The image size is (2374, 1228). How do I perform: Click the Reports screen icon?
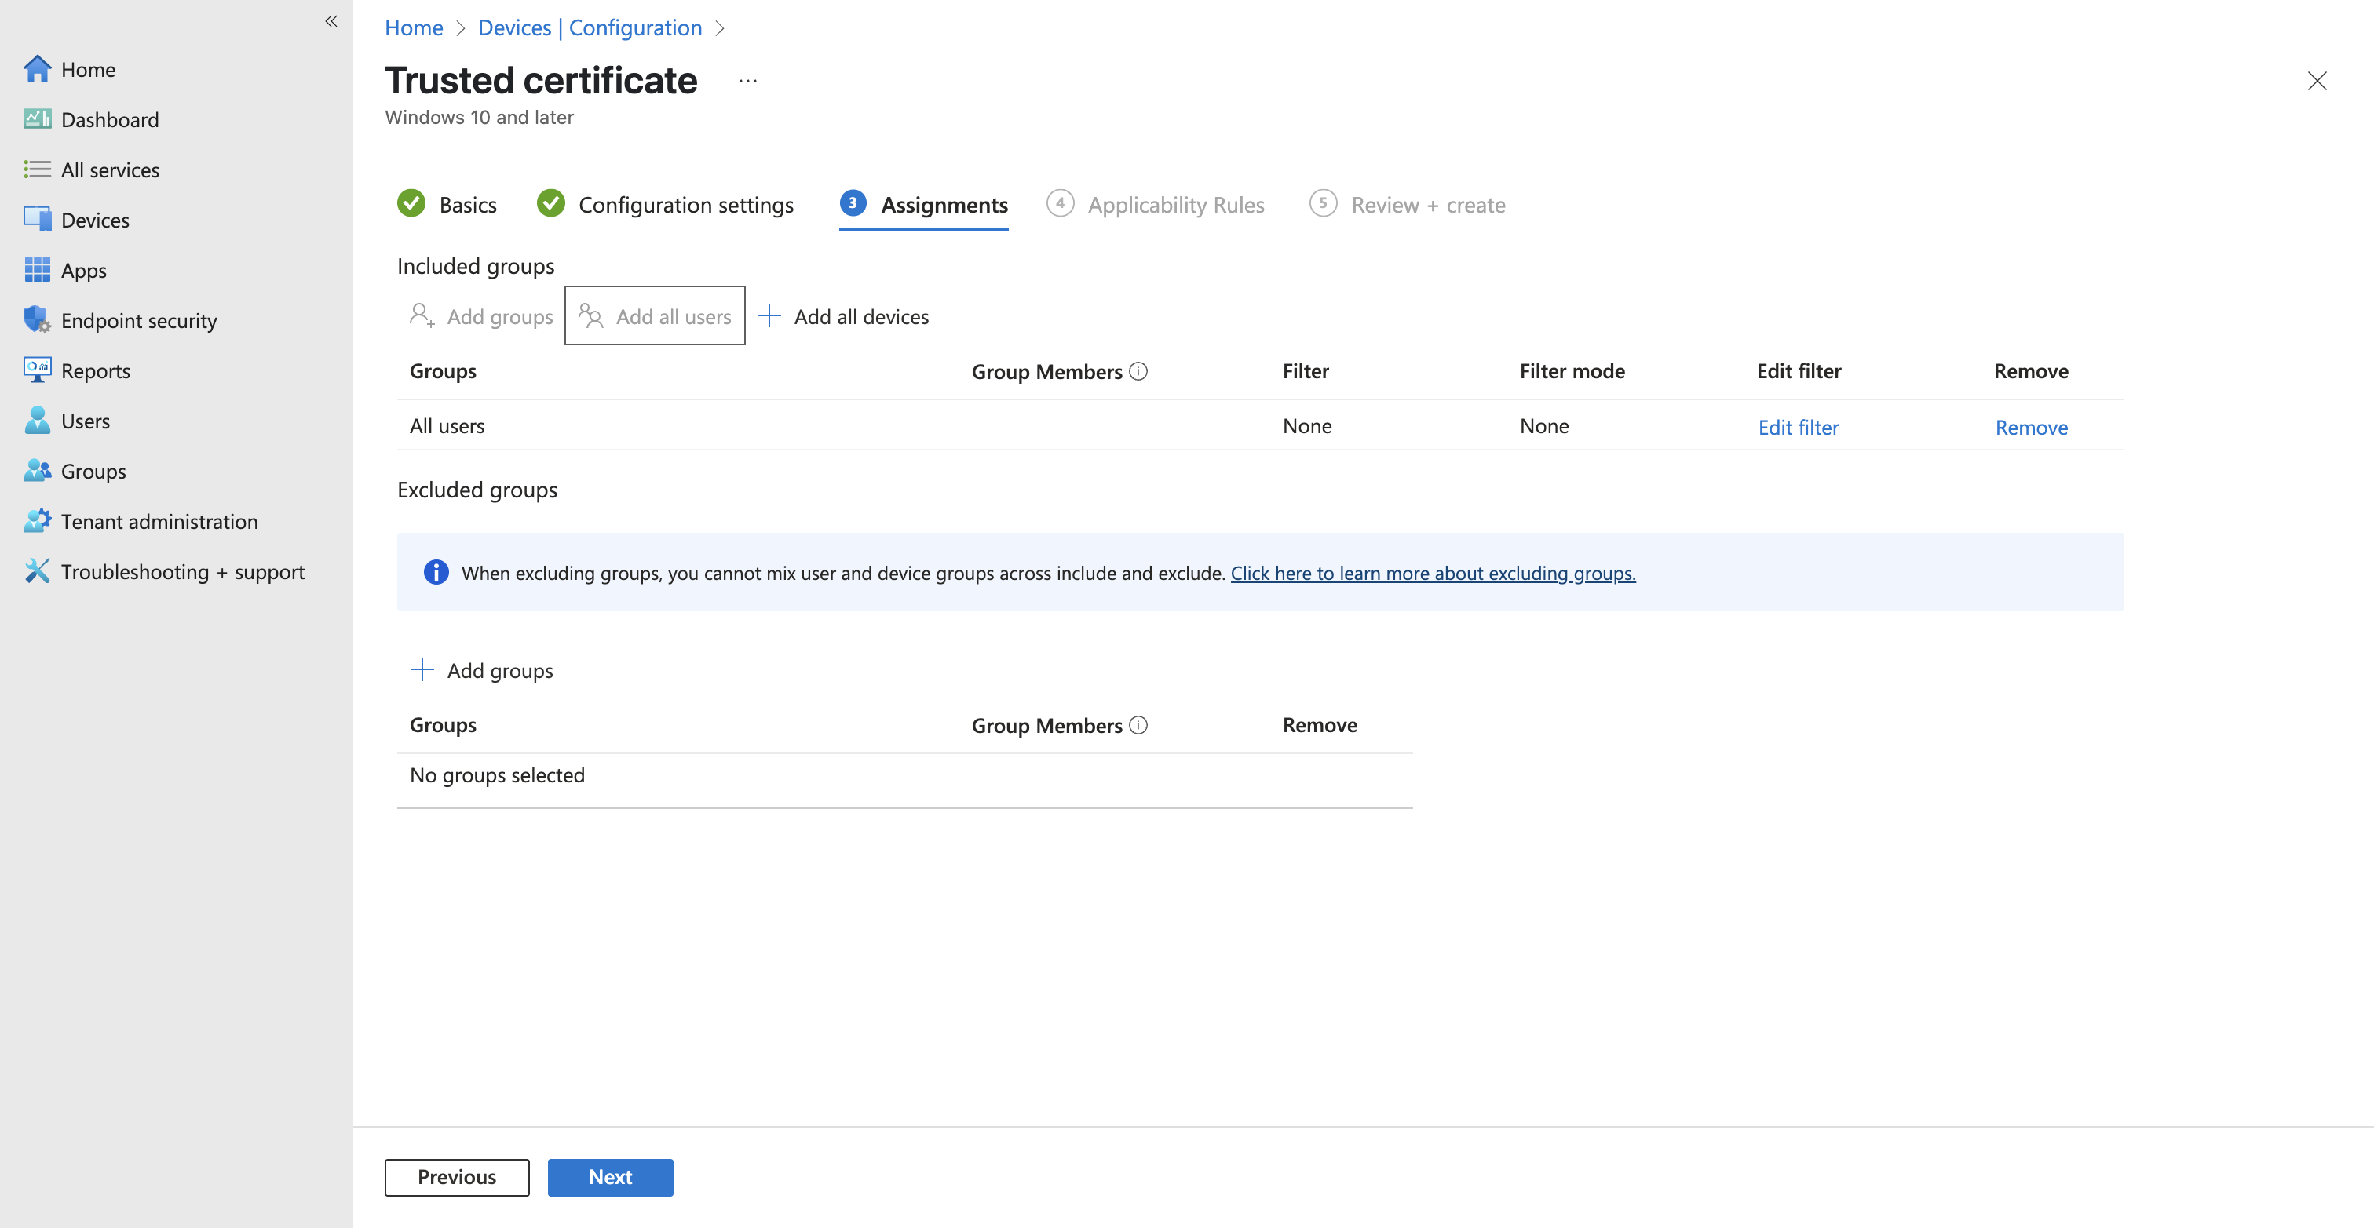[x=37, y=370]
